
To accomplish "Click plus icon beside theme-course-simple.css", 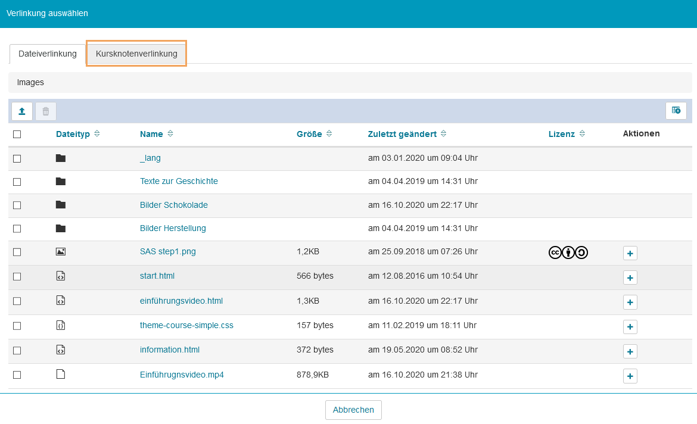I will click(630, 327).
